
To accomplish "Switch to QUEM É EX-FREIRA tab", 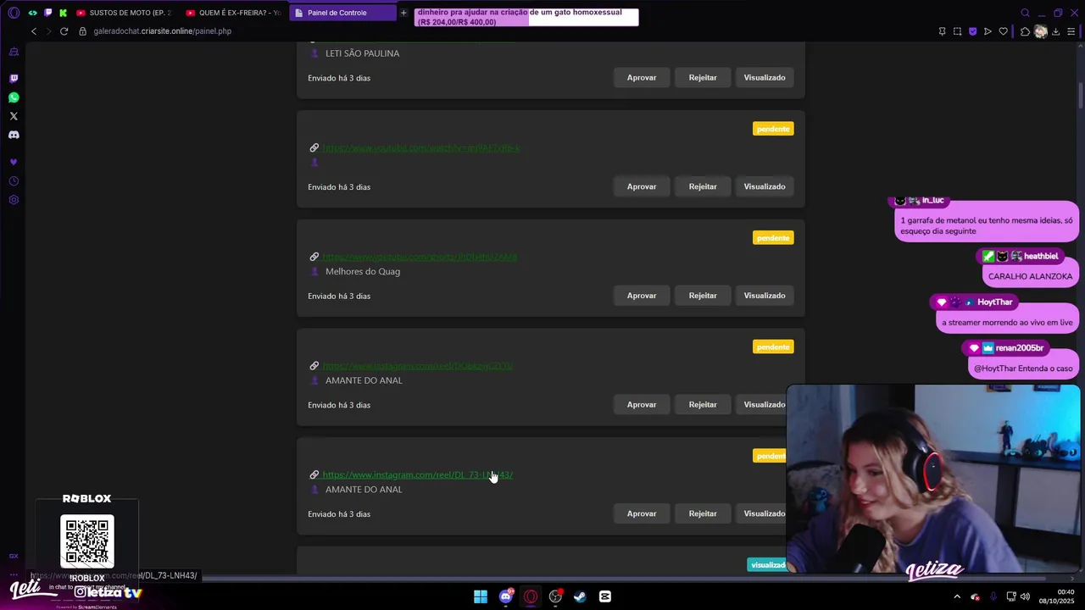I will [x=234, y=13].
